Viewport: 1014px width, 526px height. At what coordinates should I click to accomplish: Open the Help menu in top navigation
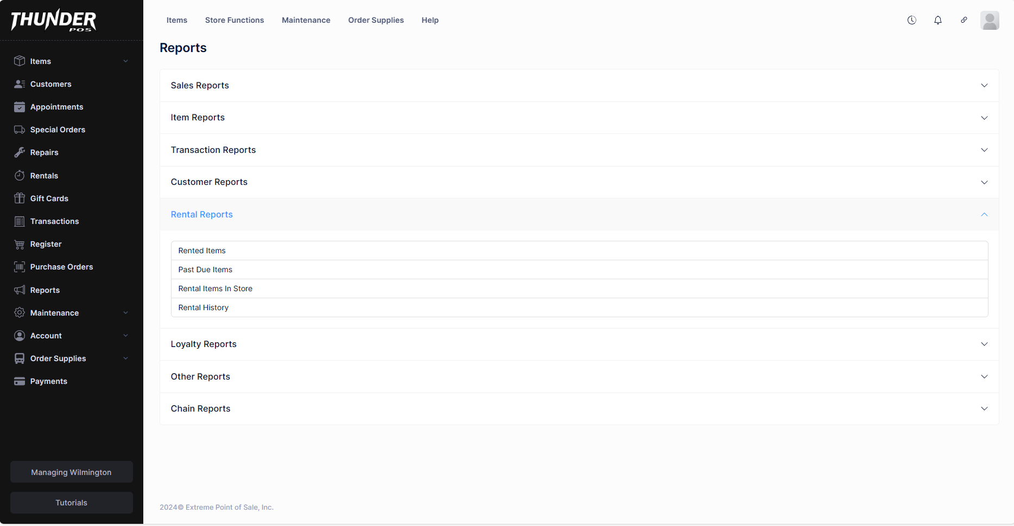click(430, 20)
